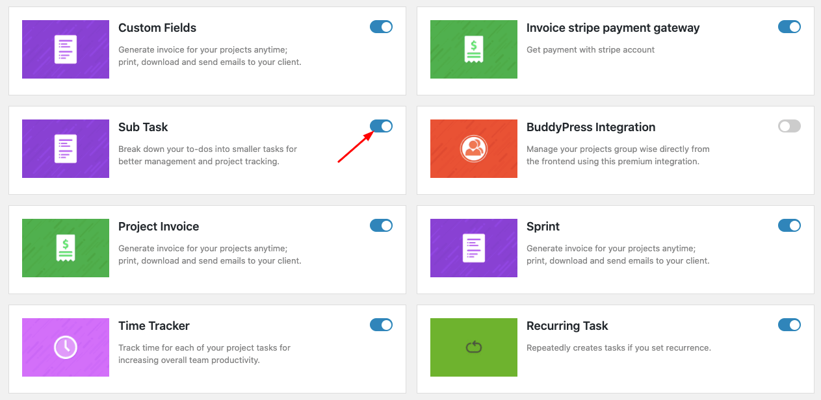
Task: Enable the BuddyPress Integration module
Action: pyautogui.click(x=788, y=126)
